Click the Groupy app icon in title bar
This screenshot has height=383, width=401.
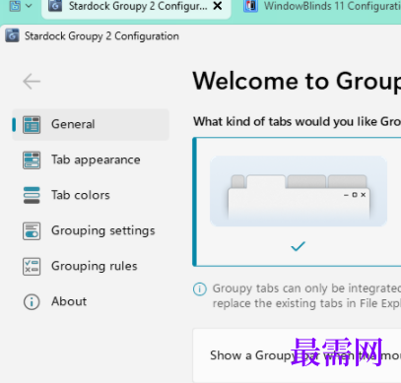12,35
